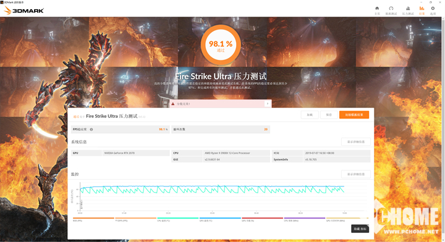Image resolution: width=445 pixels, height=242 pixels.
Task: Toggle the CPU frequency purple legend swatch
Action: point(305,219)
